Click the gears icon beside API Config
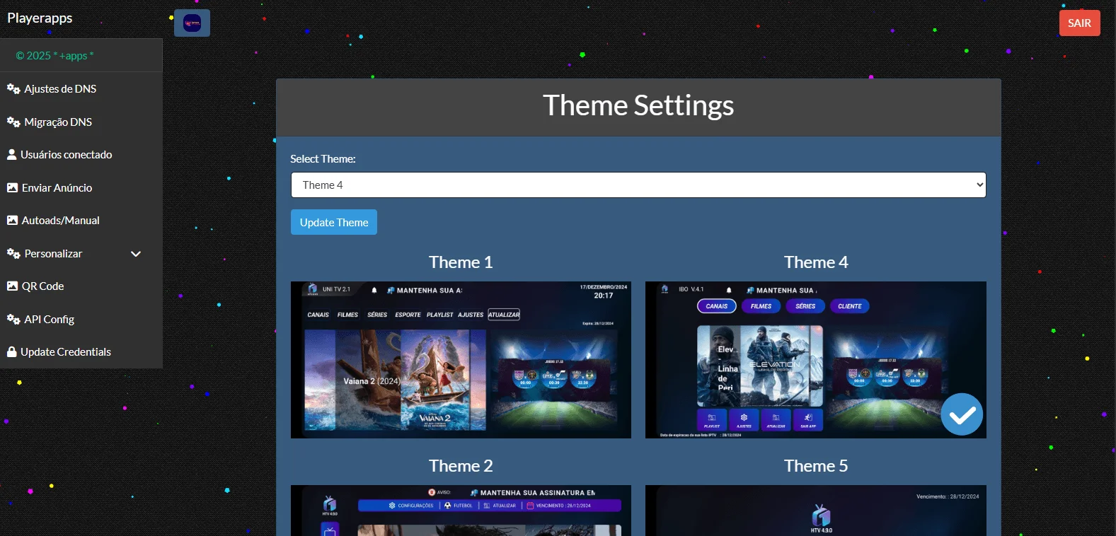 click(x=13, y=320)
